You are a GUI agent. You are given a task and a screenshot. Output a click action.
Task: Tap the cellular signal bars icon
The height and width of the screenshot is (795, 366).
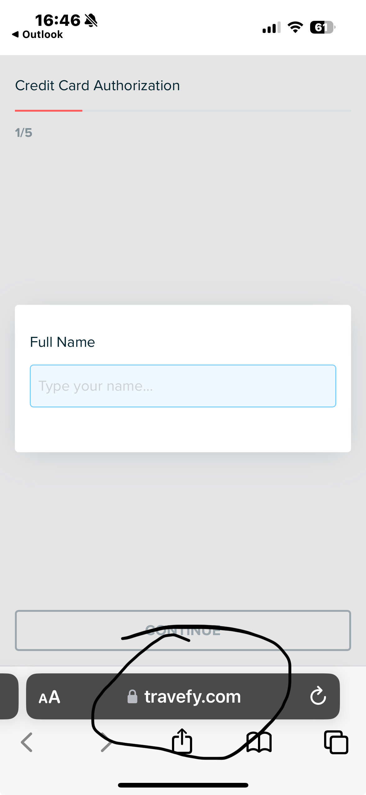point(271,27)
